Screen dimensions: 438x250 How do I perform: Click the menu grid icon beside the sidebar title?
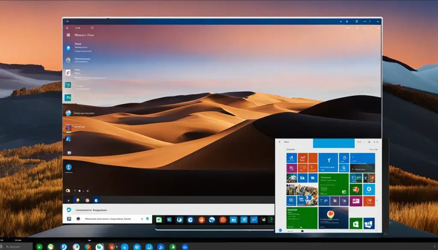[x=68, y=35]
